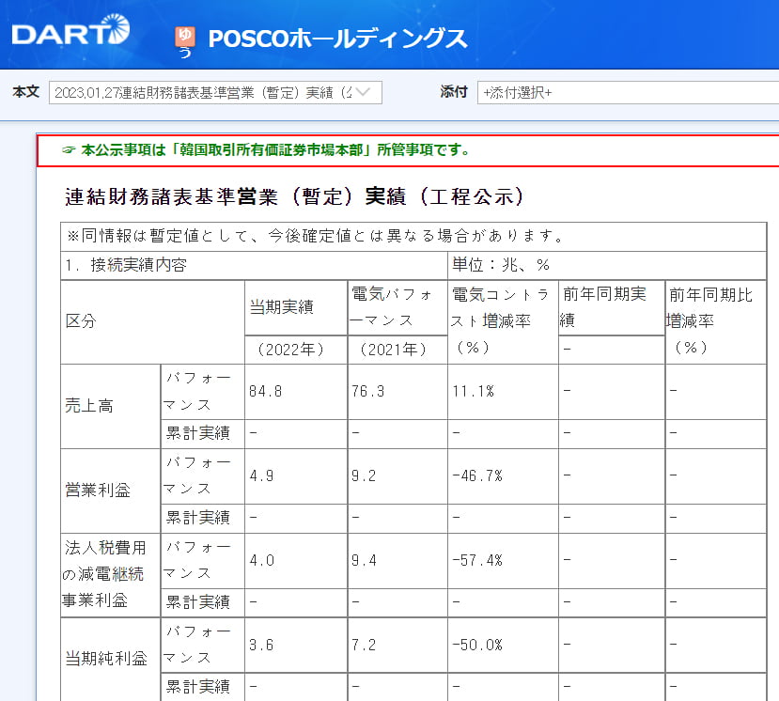The image size is (779, 701).
Task: Click the 法人税費用の減電継続事業利益 row label
Action: [x=103, y=574]
